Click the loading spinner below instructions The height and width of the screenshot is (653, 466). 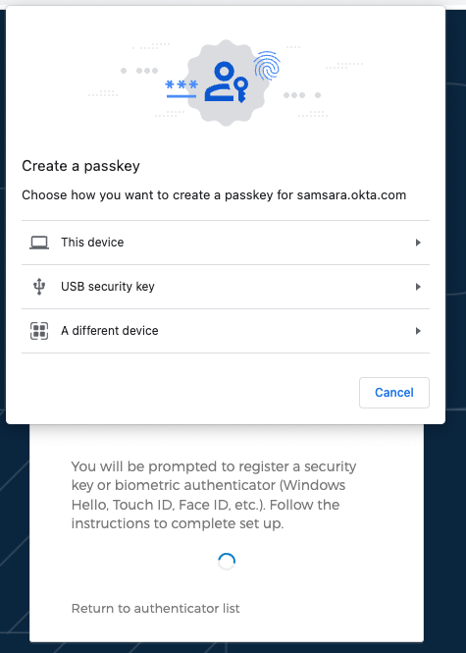click(x=227, y=562)
